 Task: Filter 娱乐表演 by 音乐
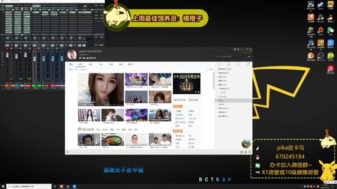tap(98, 130)
